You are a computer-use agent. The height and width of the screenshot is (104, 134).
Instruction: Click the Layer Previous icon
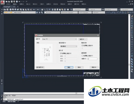pos(39,13)
